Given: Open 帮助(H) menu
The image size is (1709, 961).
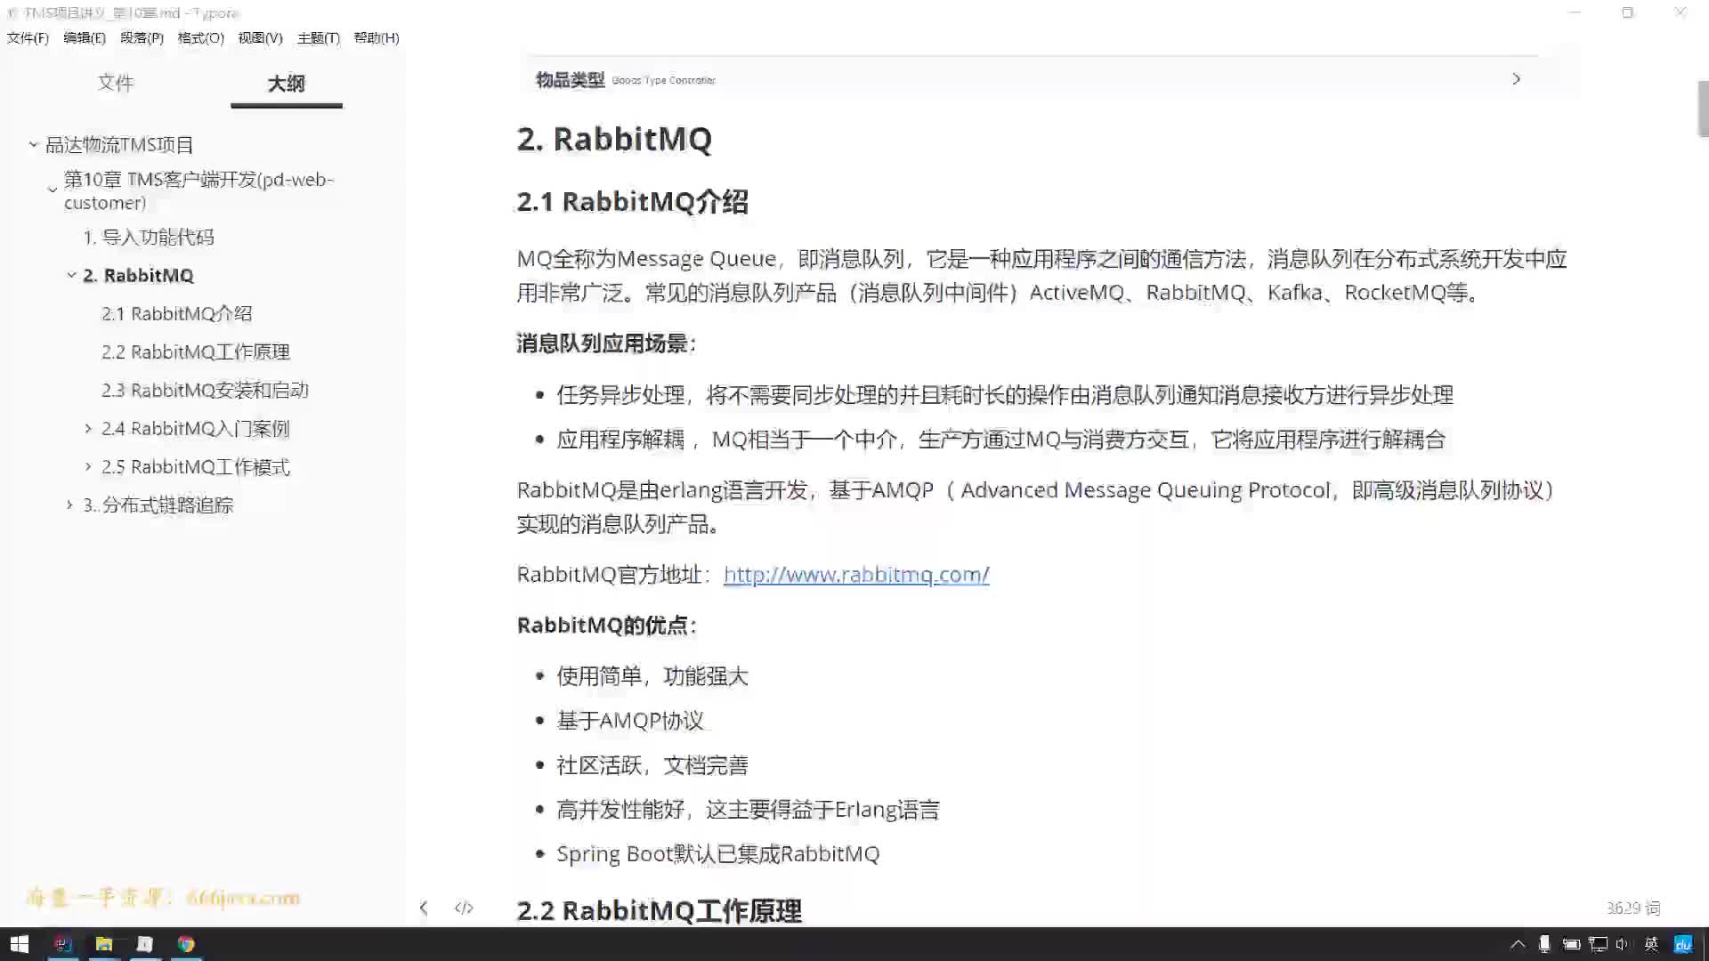Looking at the screenshot, I should 377,38.
